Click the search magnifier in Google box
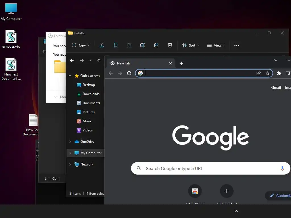The width and height of the screenshot is (291, 218). 139,168
